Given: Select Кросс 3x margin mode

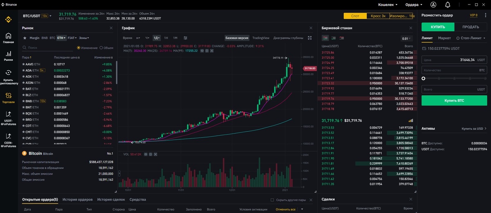Looking at the screenshot, I should 378,16.
